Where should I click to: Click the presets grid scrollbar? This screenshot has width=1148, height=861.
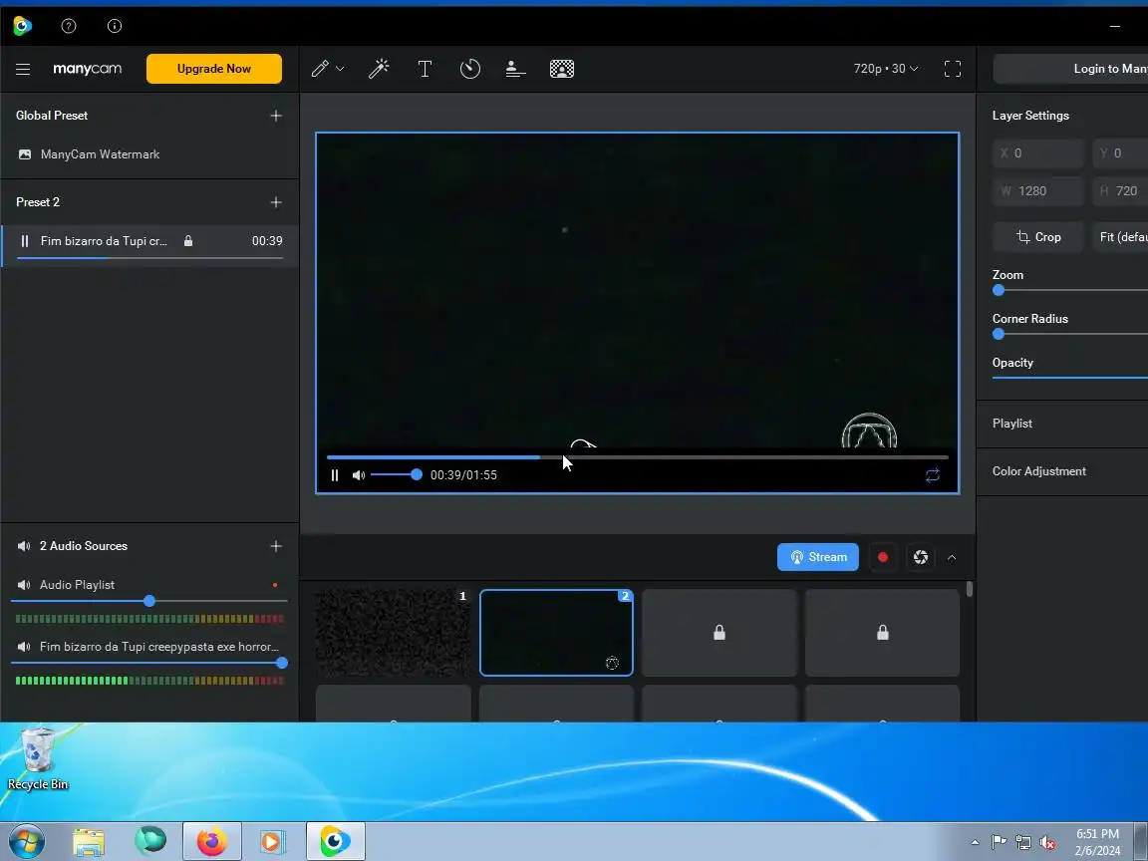[970, 589]
